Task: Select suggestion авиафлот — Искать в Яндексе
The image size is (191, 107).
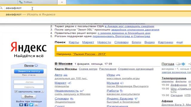Action: point(95,14)
